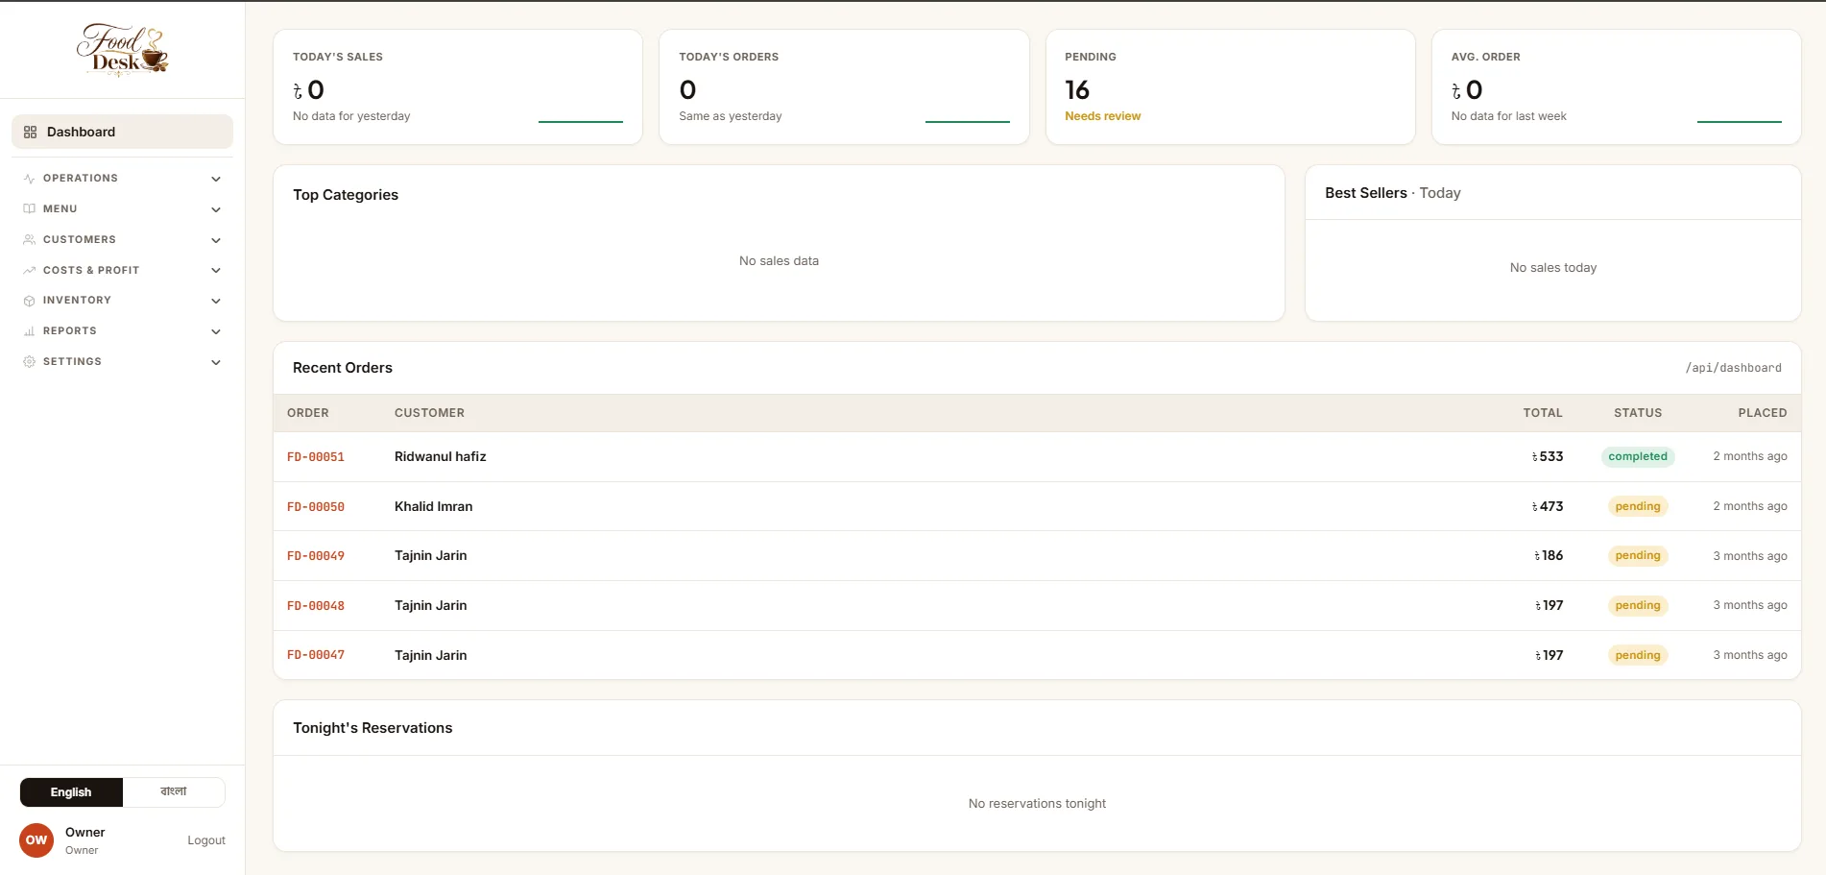The height and width of the screenshot is (875, 1826).
Task: Switch language to English
Action: click(71, 792)
